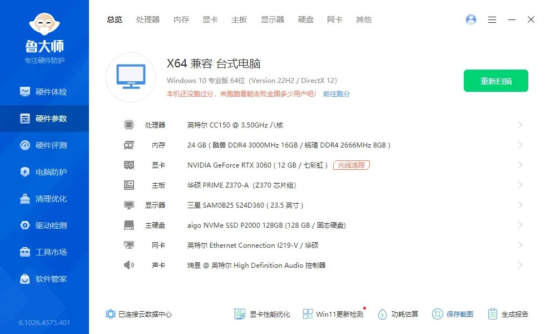Click the 功耗估算 power droplet icon
This screenshot has width=545, height=334.
[x=383, y=314]
